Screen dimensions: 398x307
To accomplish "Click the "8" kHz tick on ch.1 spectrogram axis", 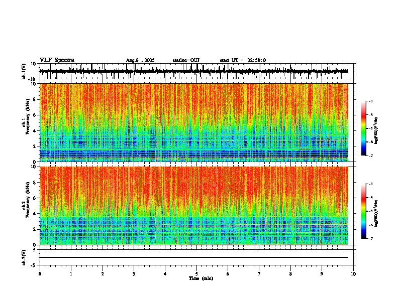I will [x=35, y=99].
